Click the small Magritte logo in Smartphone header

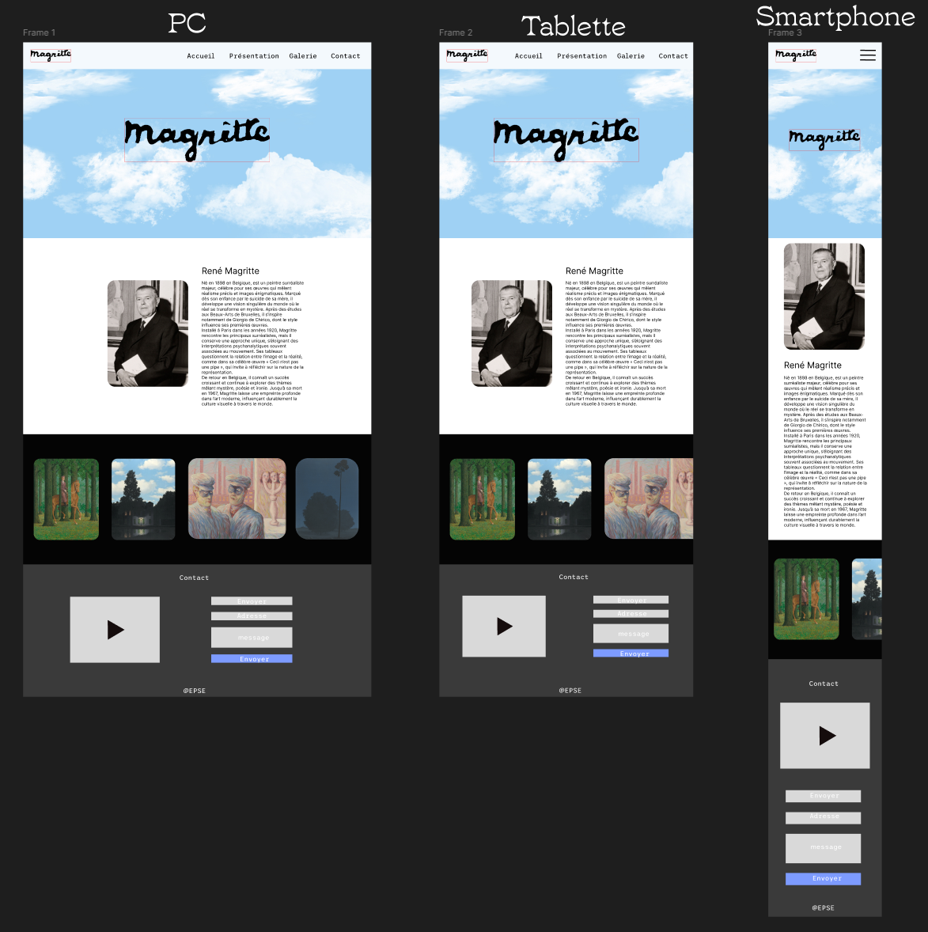coord(795,55)
